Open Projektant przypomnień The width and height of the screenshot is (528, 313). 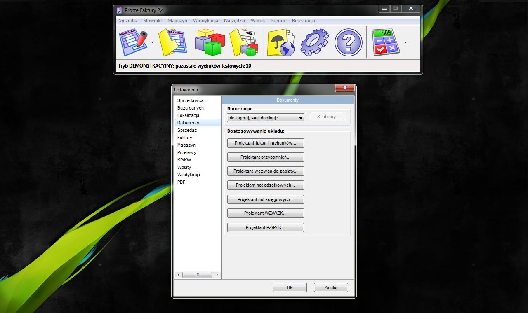pyautogui.click(x=266, y=157)
